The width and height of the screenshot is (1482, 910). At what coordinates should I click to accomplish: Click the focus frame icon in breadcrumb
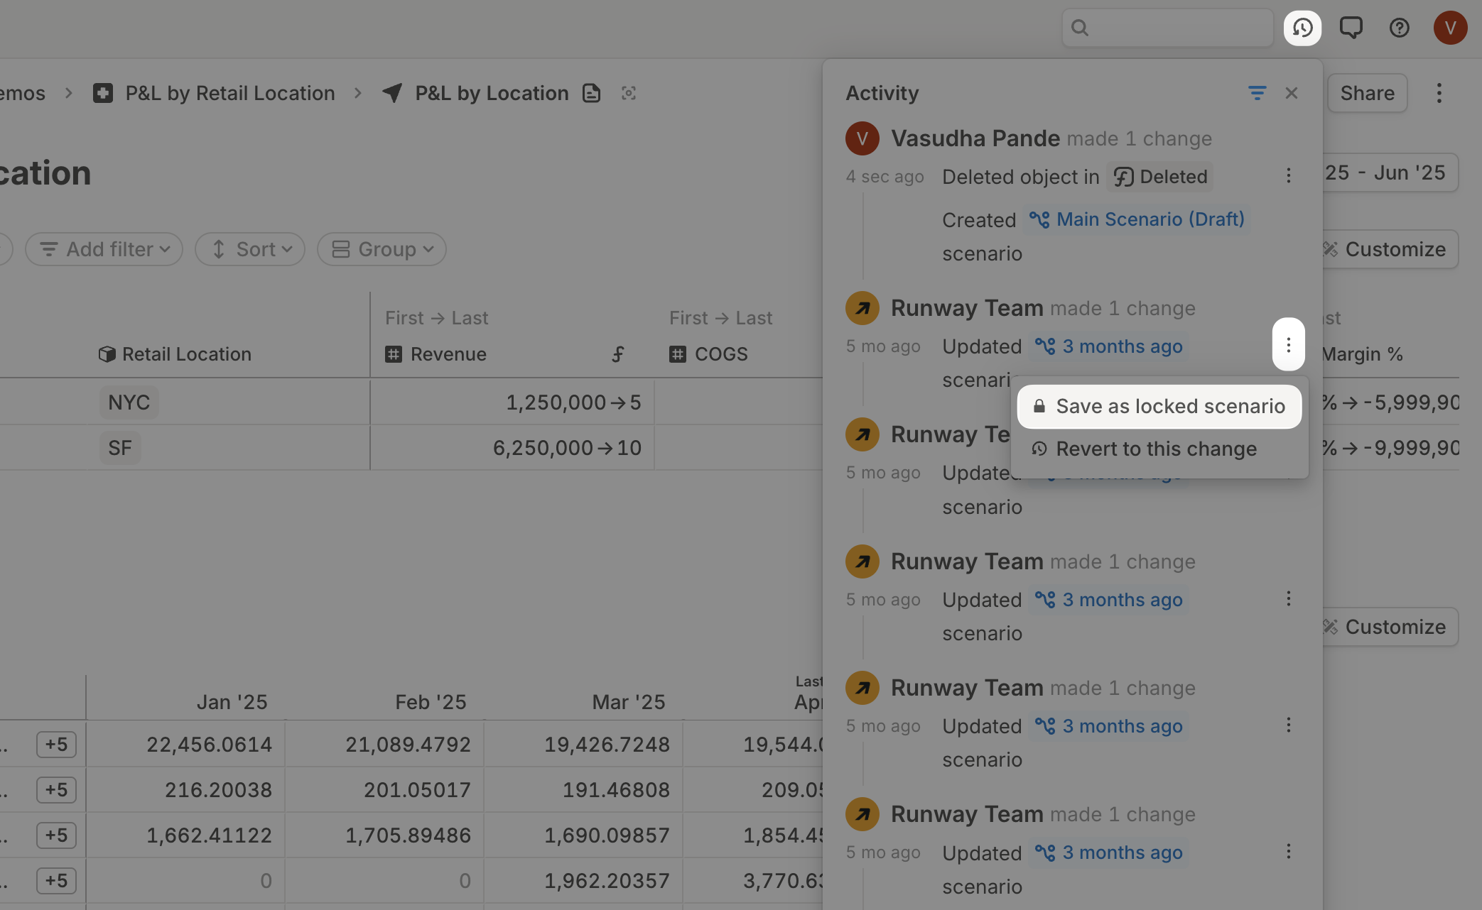[628, 93]
